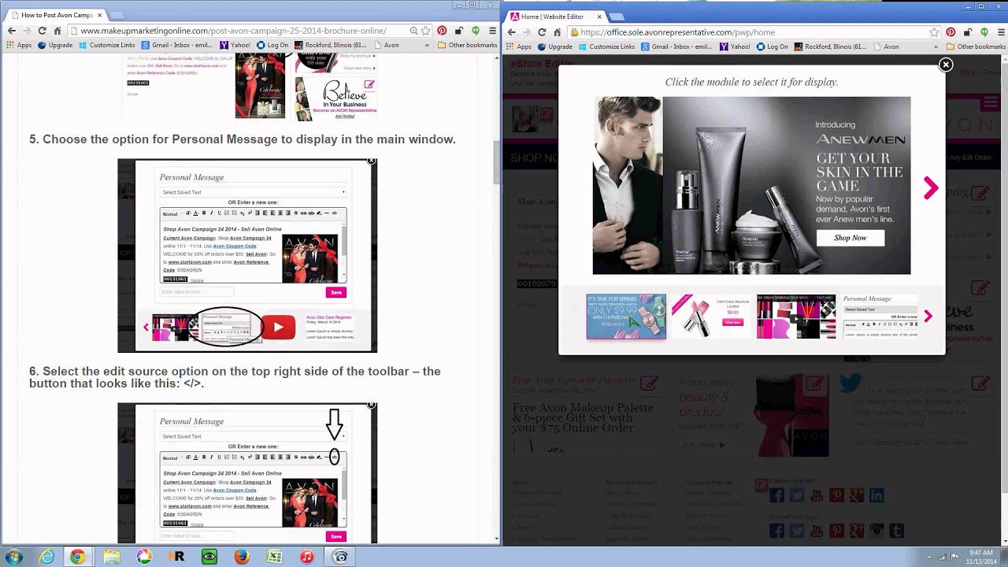Open the home page in the left Chrome window

point(57,31)
